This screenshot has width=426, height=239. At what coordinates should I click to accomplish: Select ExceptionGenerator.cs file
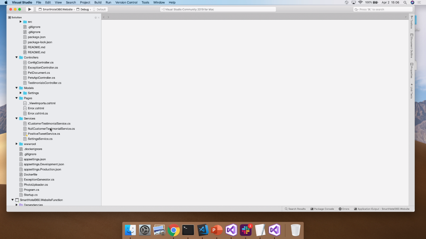(x=39, y=180)
